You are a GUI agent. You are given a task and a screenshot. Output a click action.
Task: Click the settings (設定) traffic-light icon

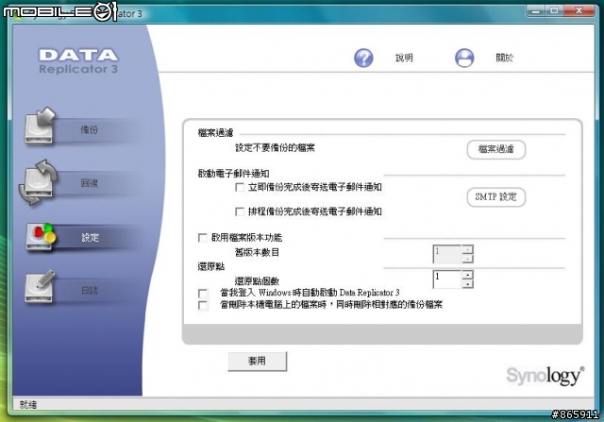click(41, 236)
